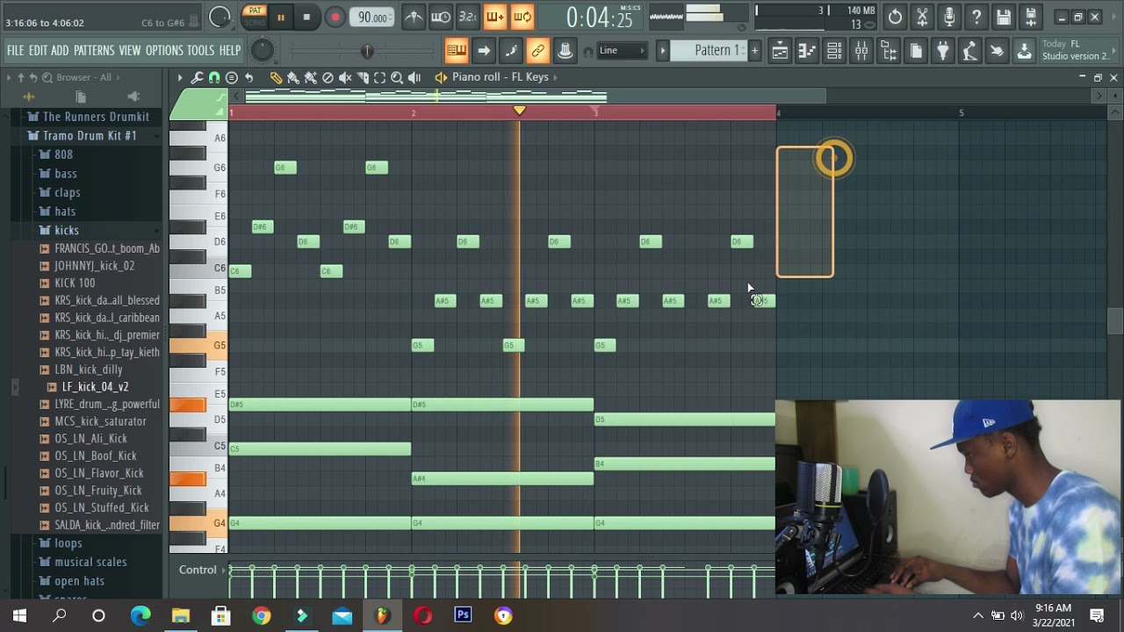Open the Piano roll view icon
The height and width of the screenshot is (632, 1124).
pyautogui.click(x=807, y=51)
